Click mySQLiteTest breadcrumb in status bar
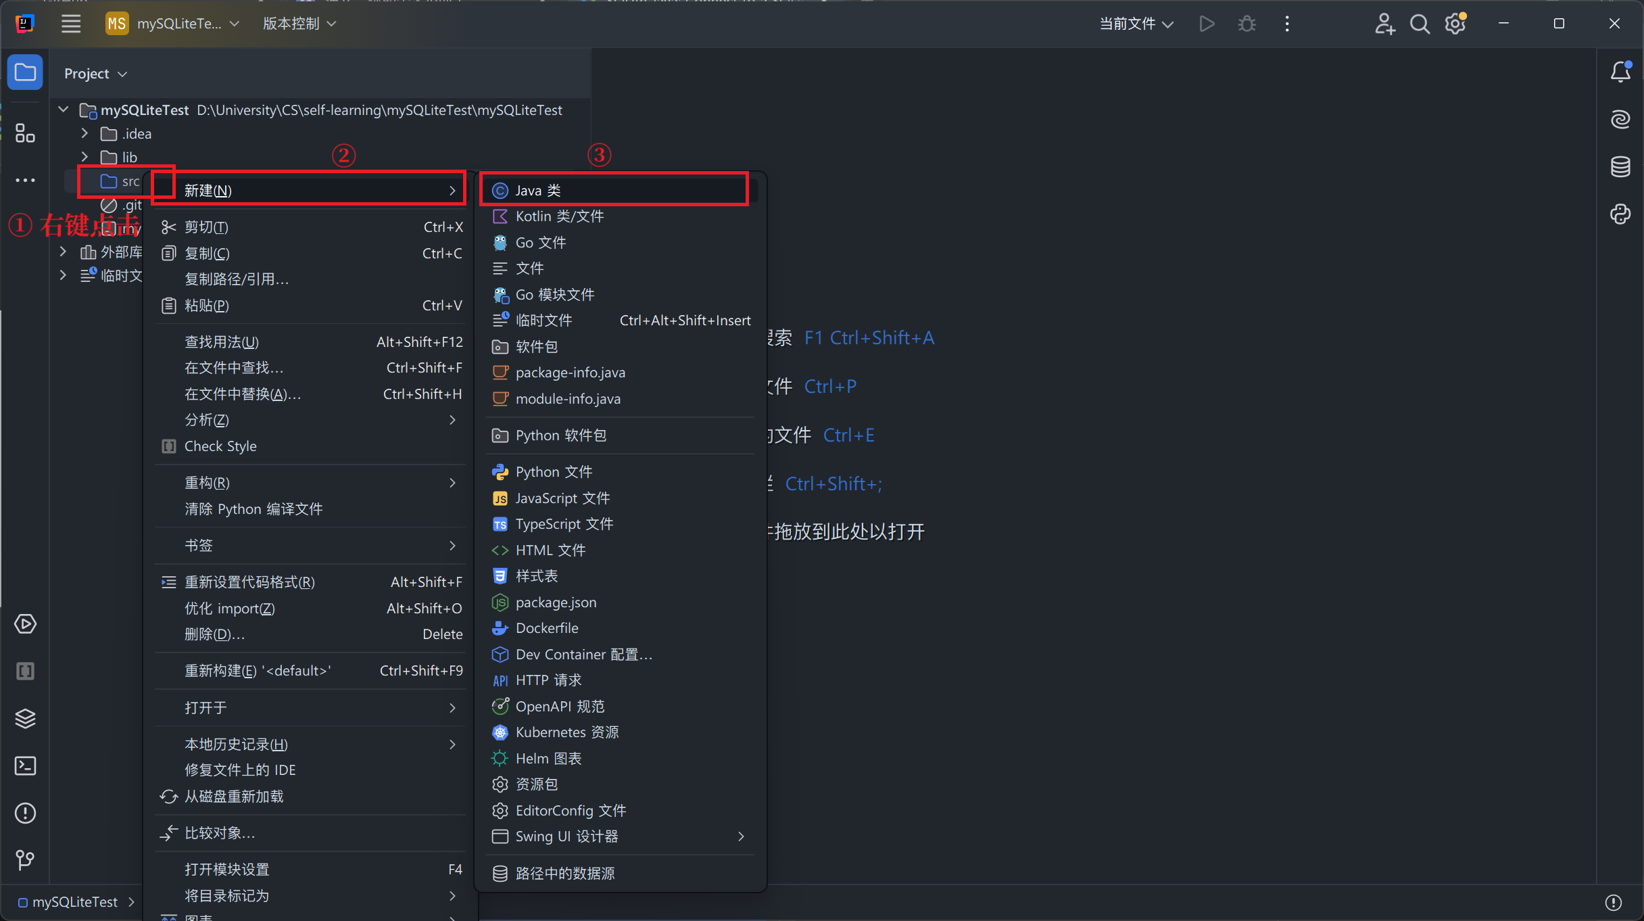The width and height of the screenshot is (1644, 921). 74,902
